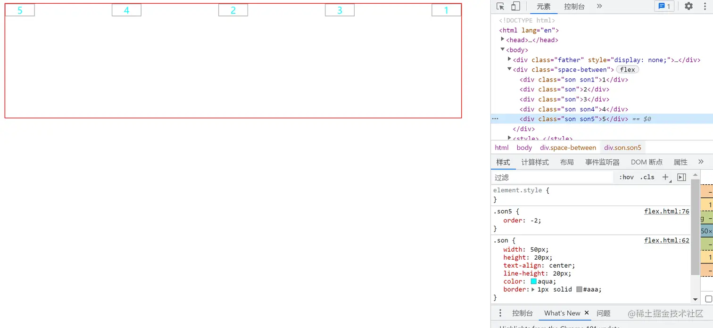Screen dimensions: 713x328
Task: Select the div class son row containing 3
Action: tap(602, 99)
